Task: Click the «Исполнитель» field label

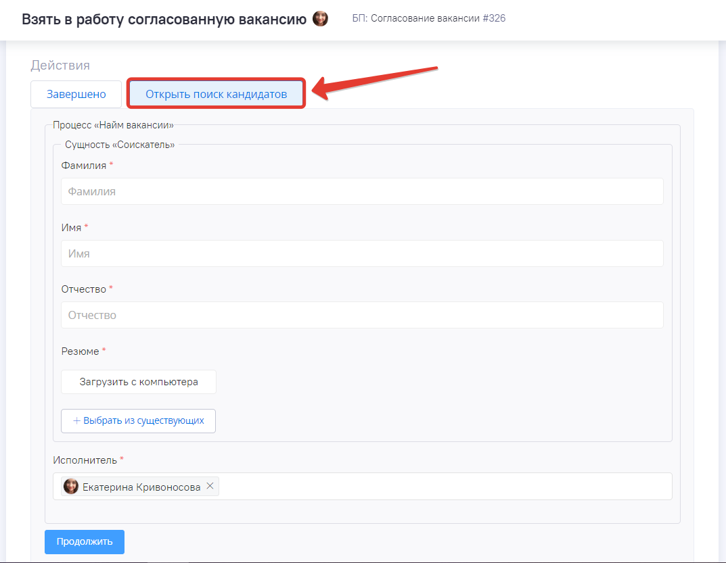Action: (85, 460)
